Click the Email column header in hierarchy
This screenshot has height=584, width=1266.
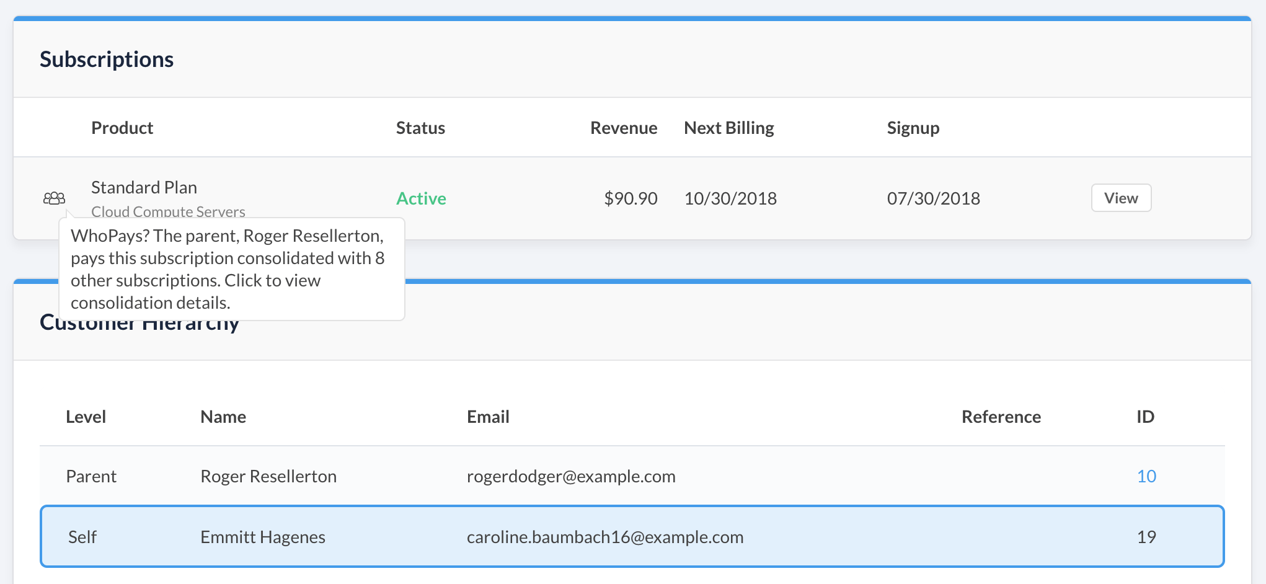click(x=488, y=417)
